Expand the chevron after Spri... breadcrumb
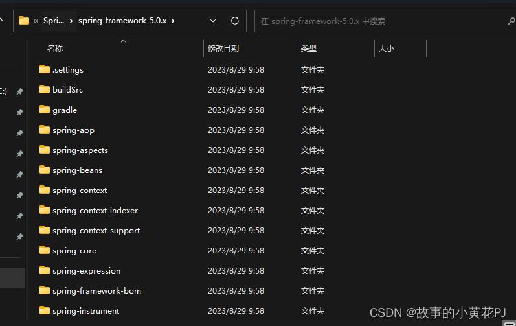Image resolution: width=516 pixels, height=326 pixels. pyautogui.click(x=71, y=21)
